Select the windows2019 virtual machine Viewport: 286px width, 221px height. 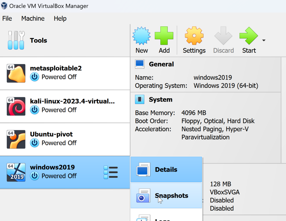pos(65,173)
